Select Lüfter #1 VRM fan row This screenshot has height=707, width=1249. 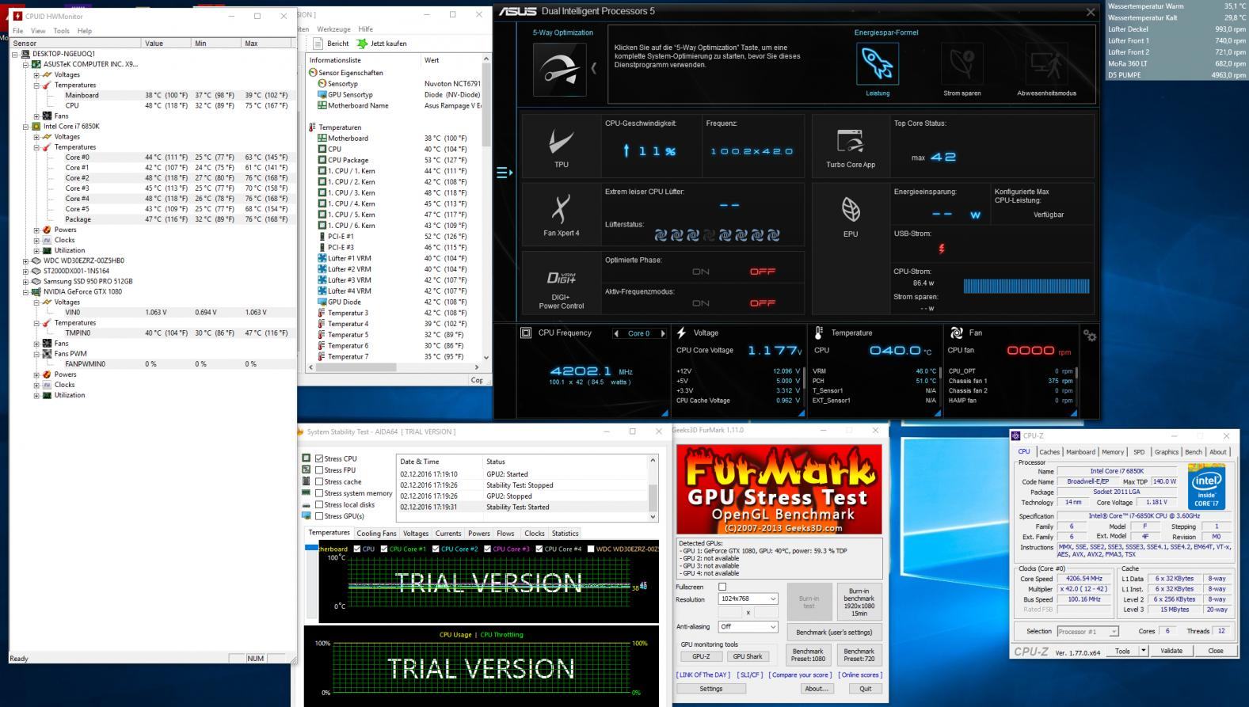tap(396, 258)
